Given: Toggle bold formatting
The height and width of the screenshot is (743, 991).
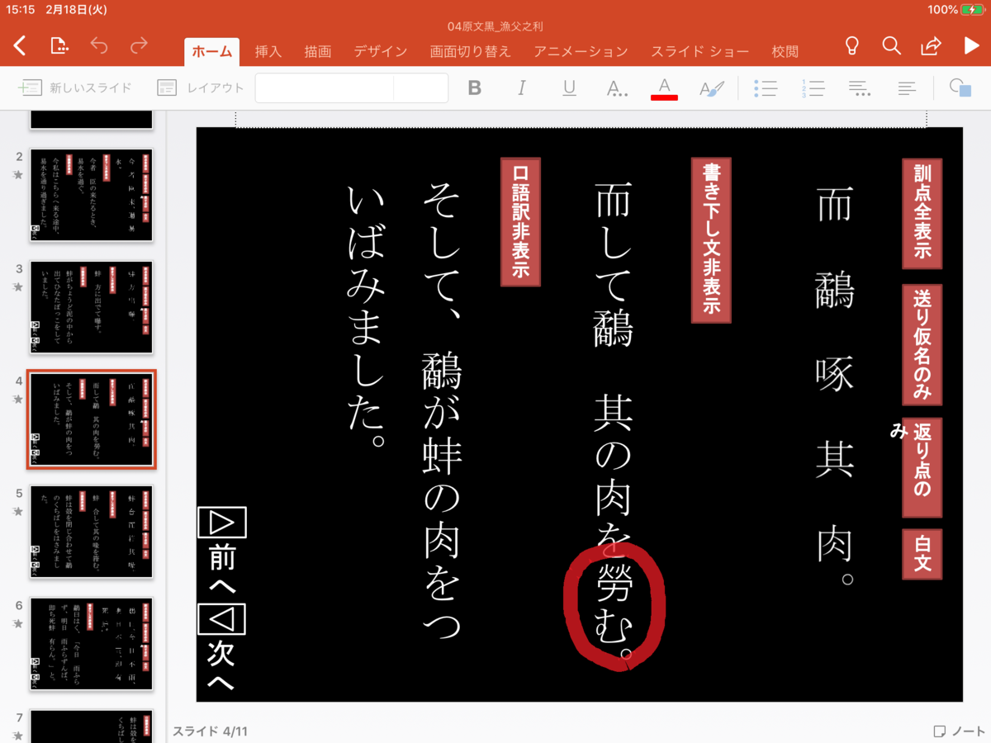Looking at the screenshot, I should pyautogui.click(x=474, y=88).
